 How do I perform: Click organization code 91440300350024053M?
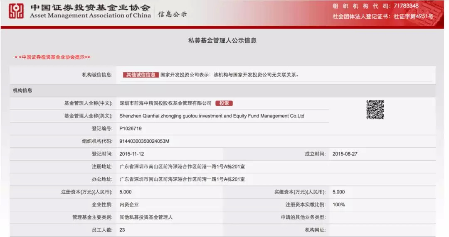144,141
